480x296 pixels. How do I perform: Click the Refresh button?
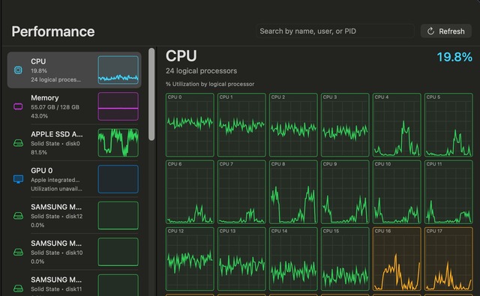pyautogui.click(x=446, y=31)
